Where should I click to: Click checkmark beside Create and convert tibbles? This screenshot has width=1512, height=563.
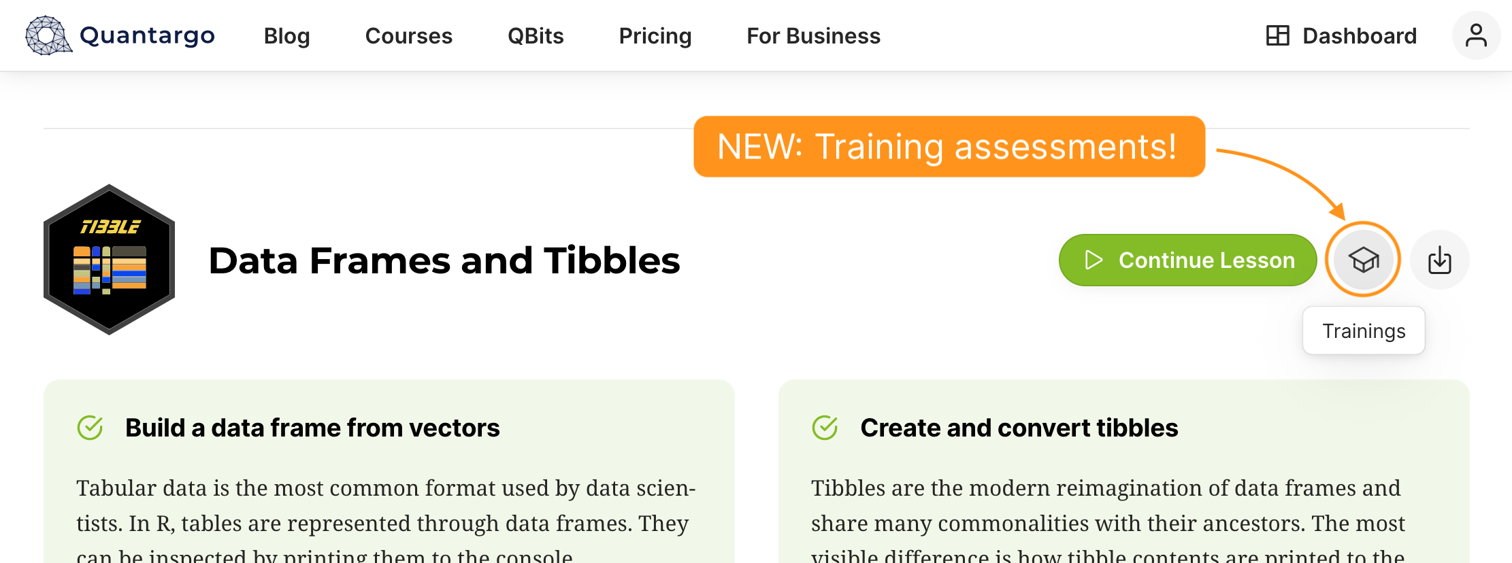click(825, 428)
